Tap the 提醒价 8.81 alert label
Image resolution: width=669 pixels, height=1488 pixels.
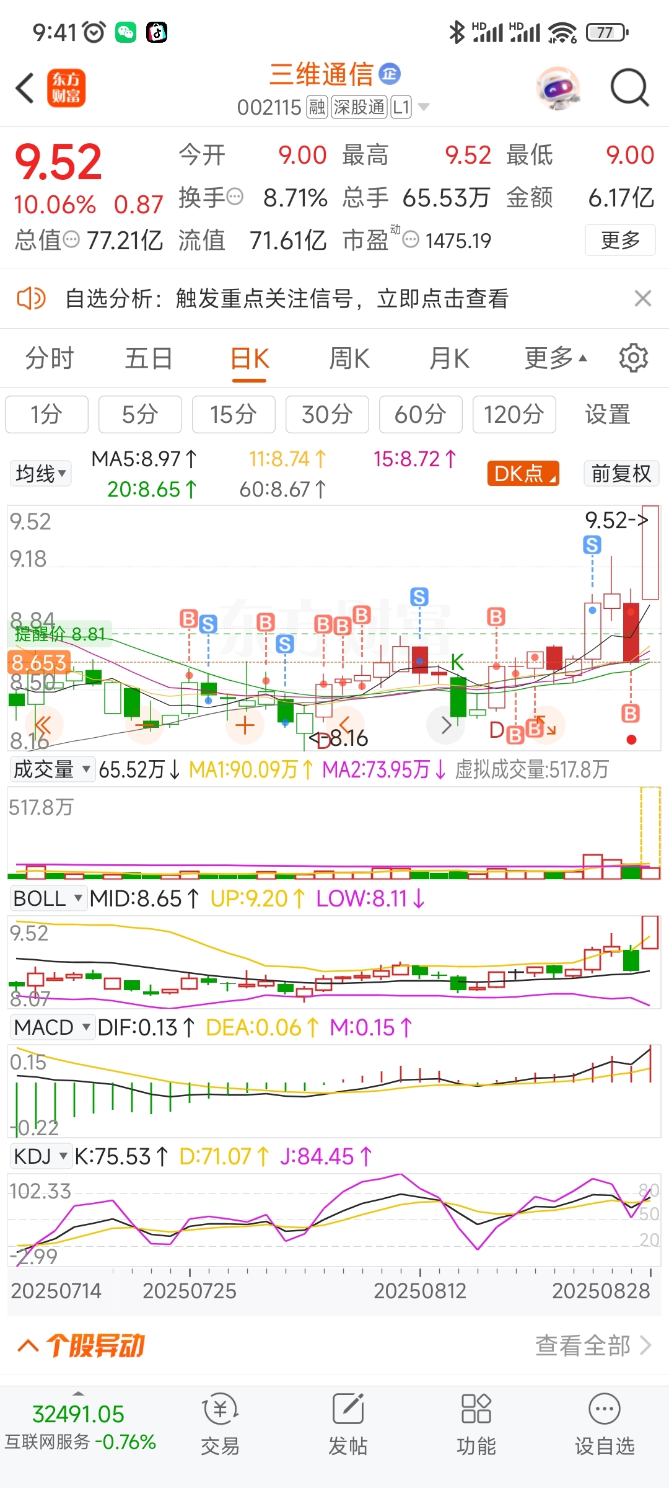pos(60,634)
